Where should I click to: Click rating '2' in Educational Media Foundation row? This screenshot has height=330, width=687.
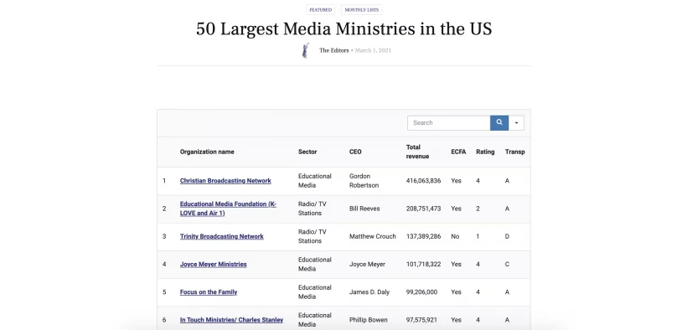pyautogui.click(x=478, y=209)
